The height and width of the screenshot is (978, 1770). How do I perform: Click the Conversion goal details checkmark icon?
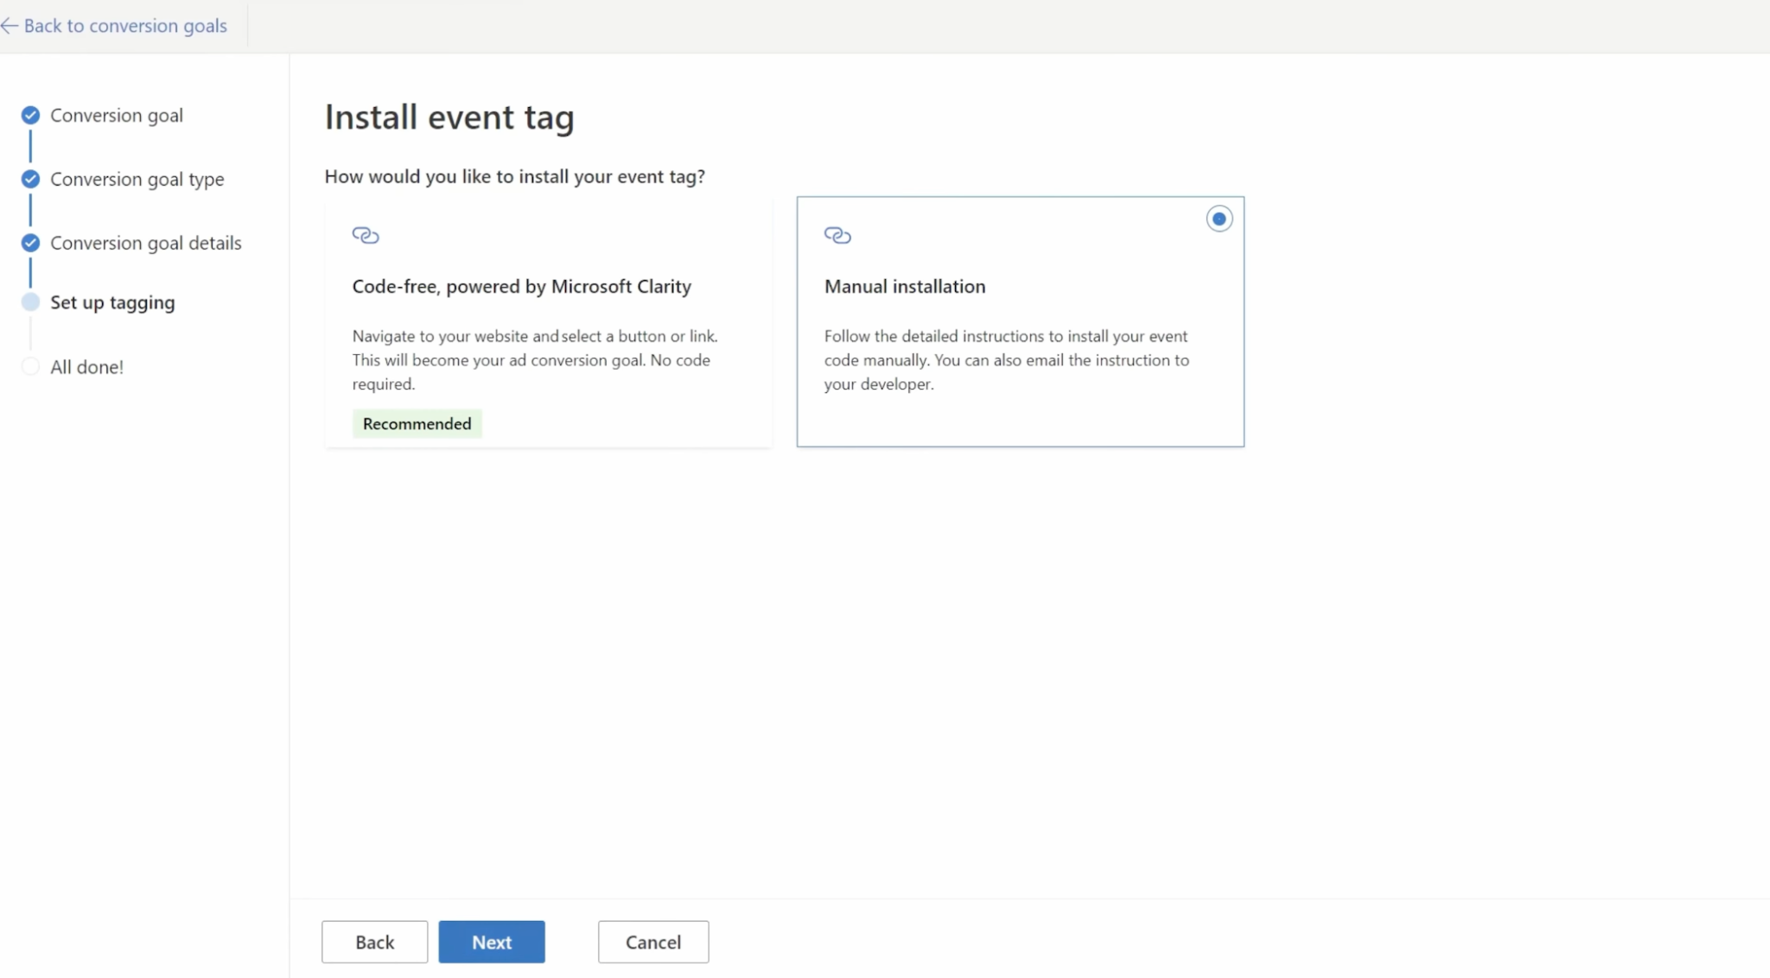[x=30, y=243]
